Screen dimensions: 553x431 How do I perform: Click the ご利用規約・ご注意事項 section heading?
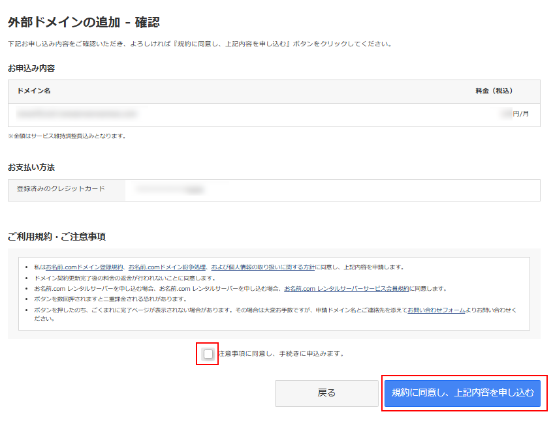[57, 236]
